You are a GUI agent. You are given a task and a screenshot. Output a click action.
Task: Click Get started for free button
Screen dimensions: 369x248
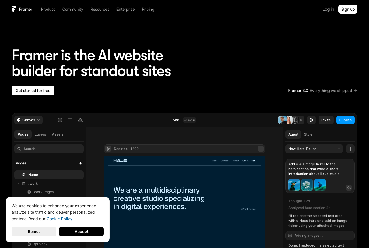(x=33, y=91)
